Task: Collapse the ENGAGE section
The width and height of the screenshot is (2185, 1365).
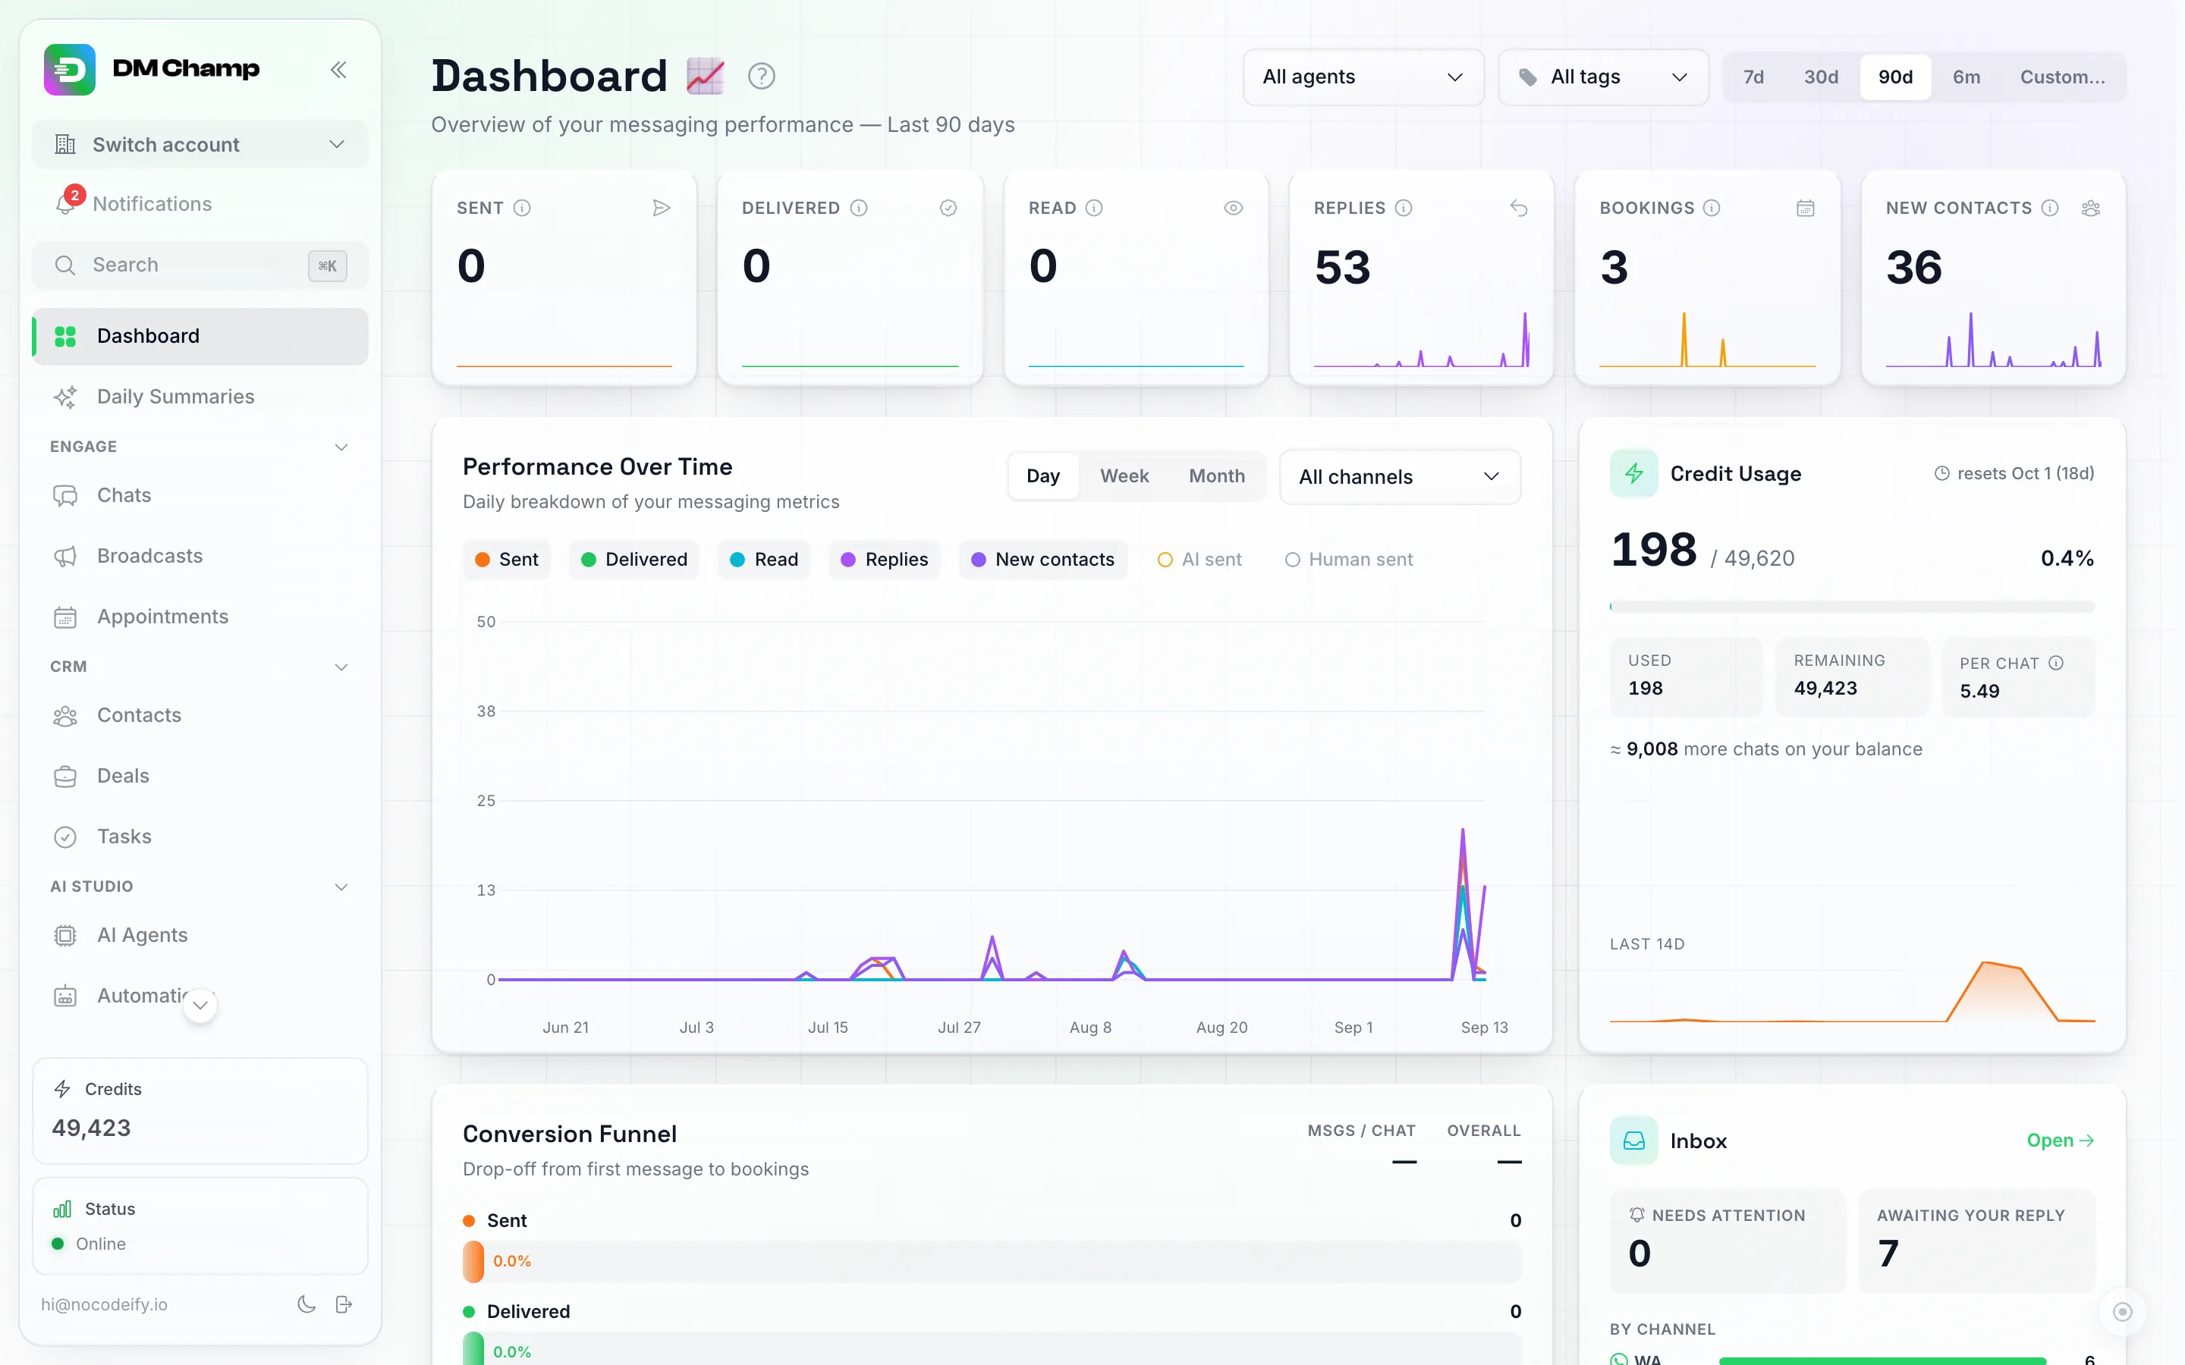Action: click(x=200, y=447)
